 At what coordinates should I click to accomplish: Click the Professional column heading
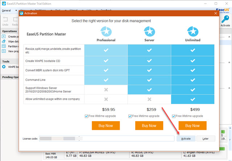pos(106,40)
